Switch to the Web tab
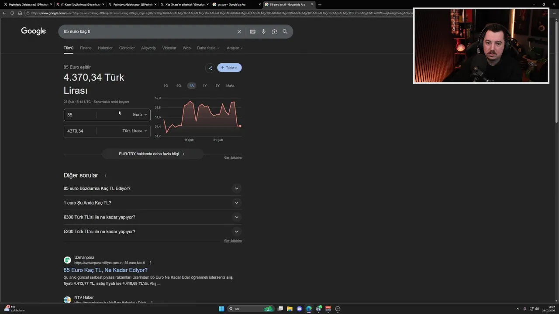 (186, 48)
